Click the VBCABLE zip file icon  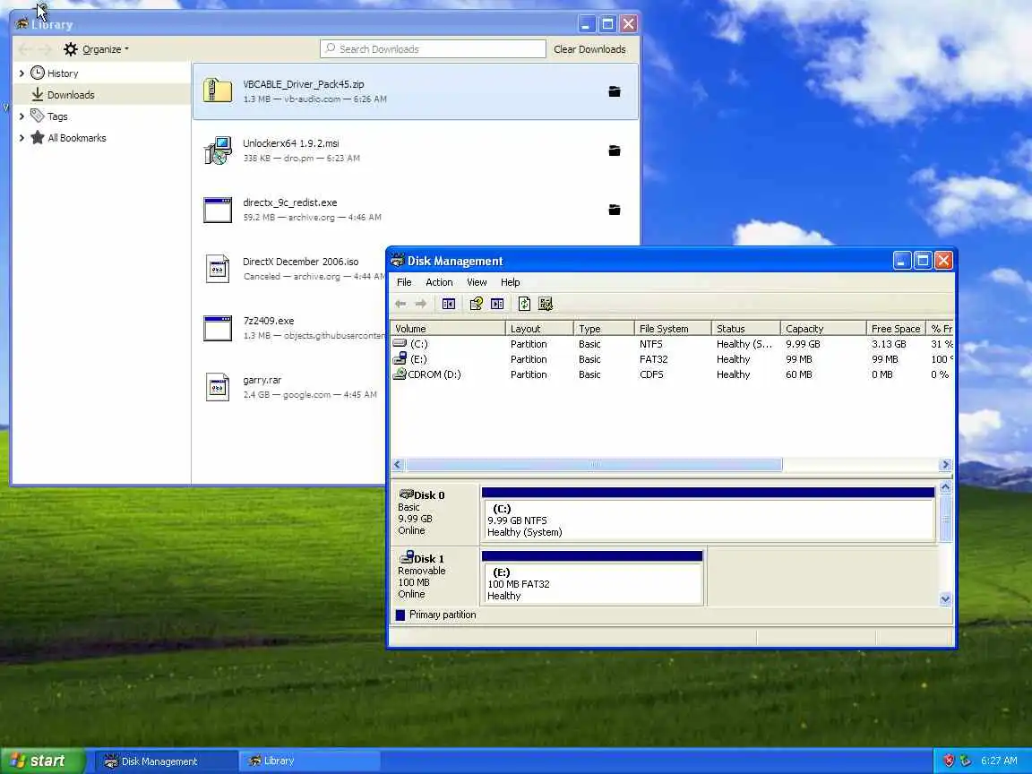tap(217, 90)
